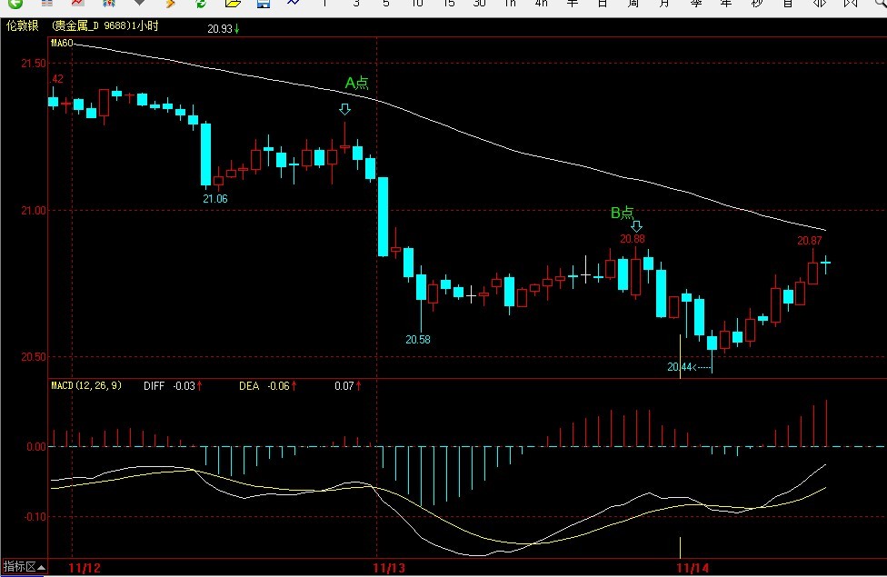887x577 pixels.
Task: Click the blue line chart toolbar icon
Action: point(294,4)
